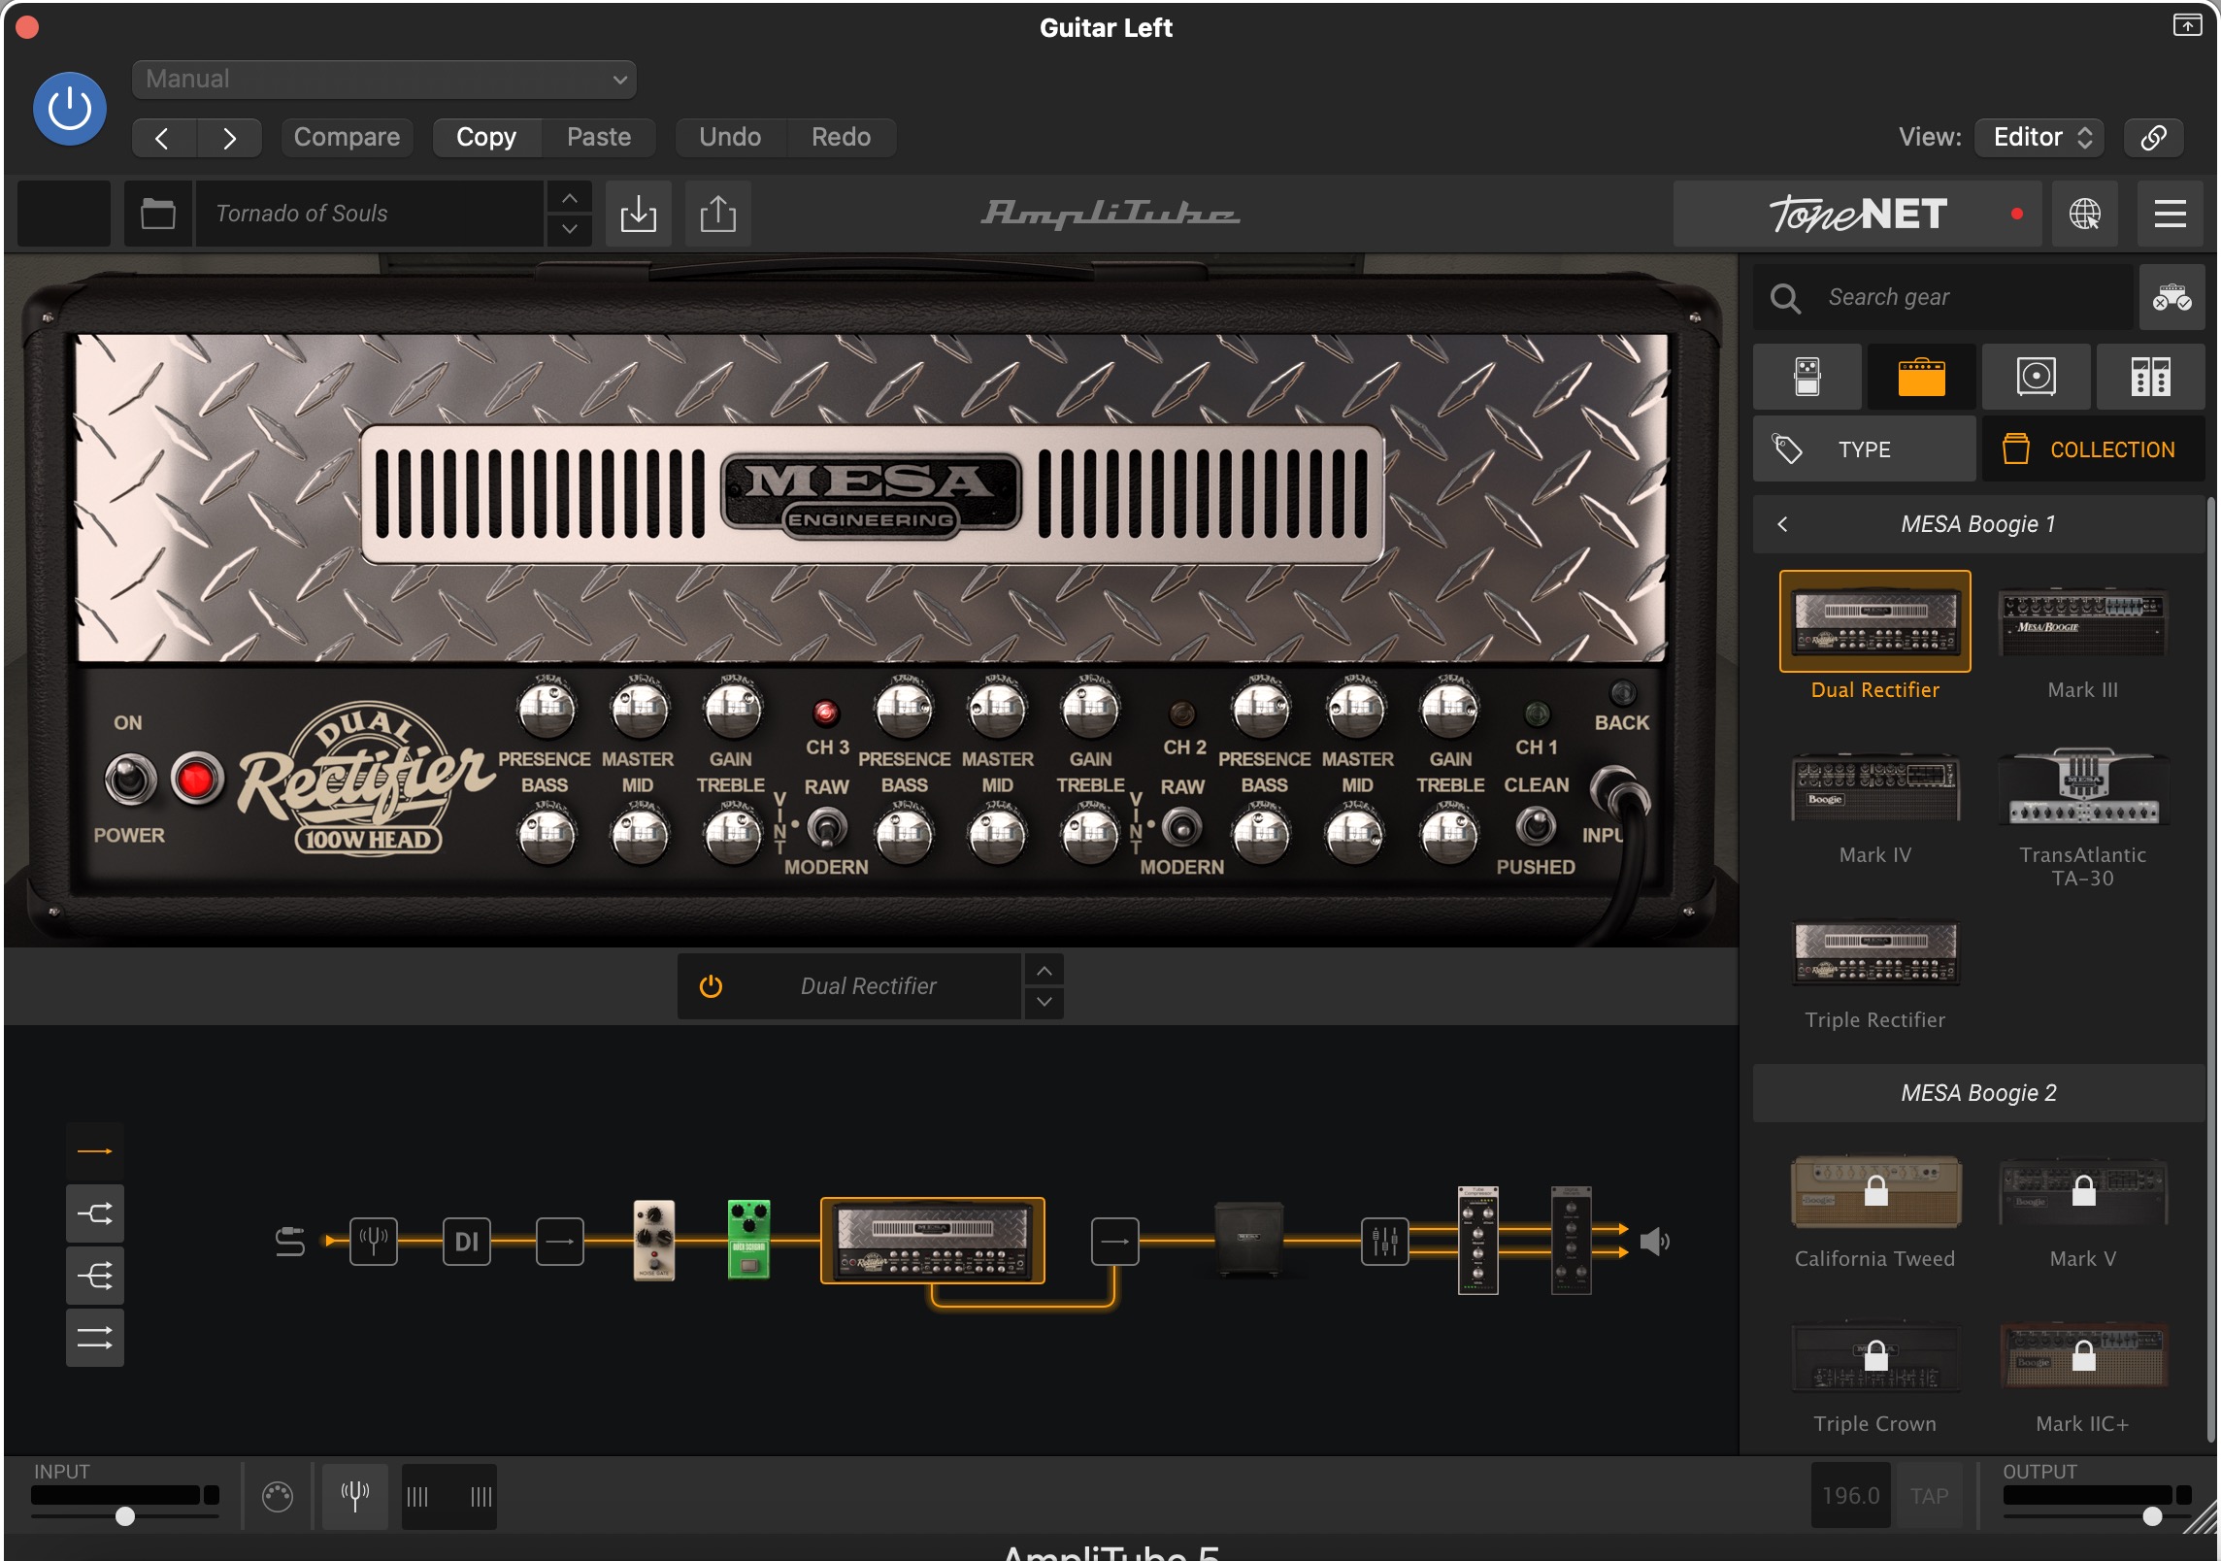Toggle the Dual Rectifier module power icon

[711, 986]
